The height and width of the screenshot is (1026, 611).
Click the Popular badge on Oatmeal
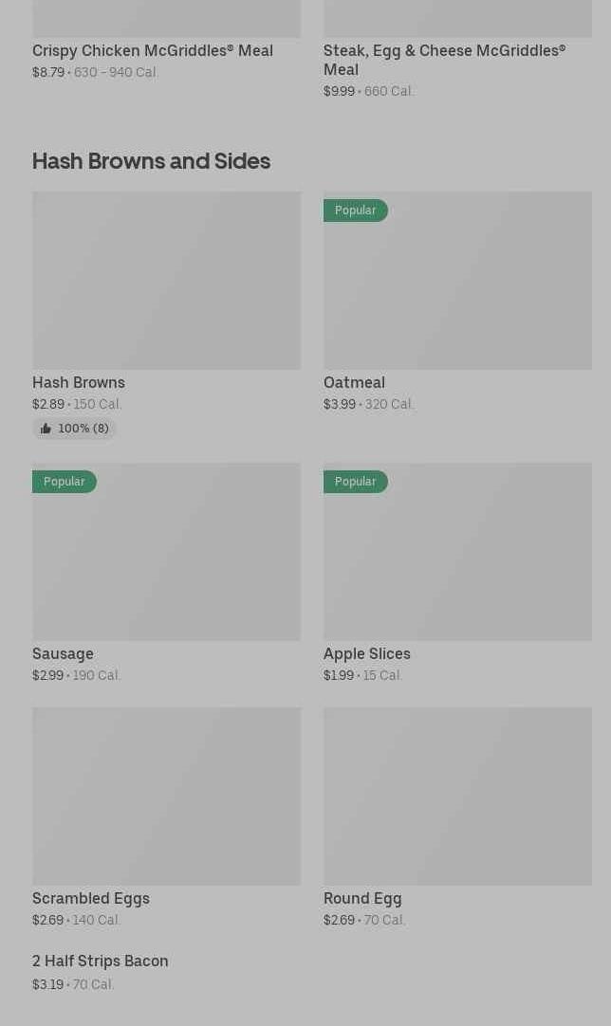point(356,211)
